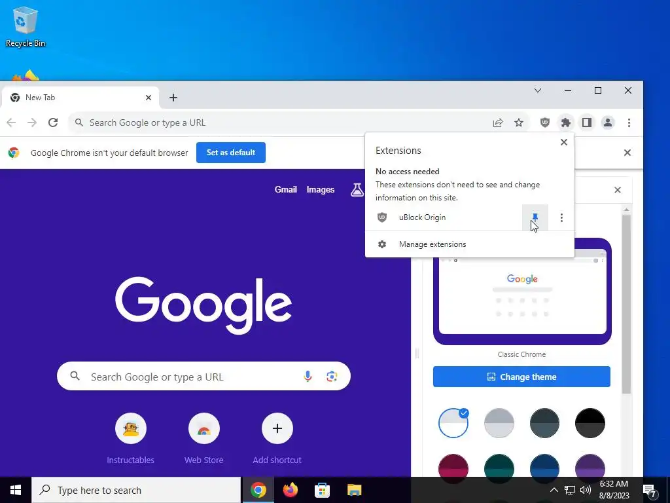670x503 pixels.
Task: Close the New Tab tab
Action: pyautogui.click(x=149, y=98)
